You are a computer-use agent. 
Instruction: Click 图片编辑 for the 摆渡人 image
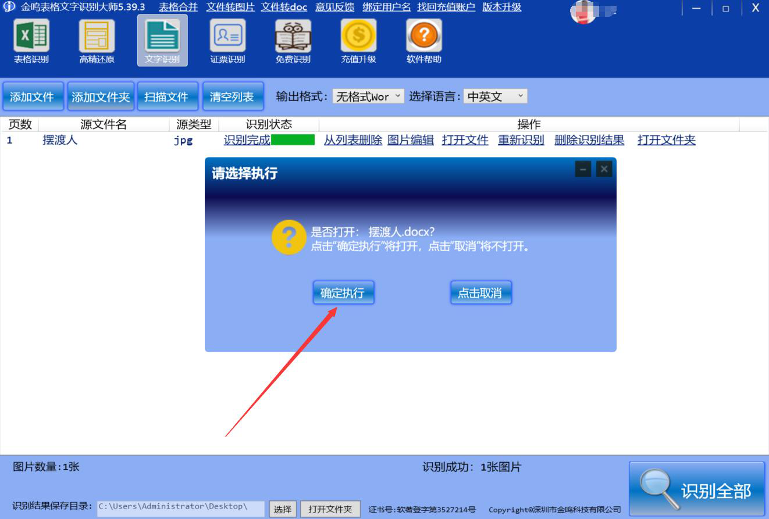click(x=410, y=140)
